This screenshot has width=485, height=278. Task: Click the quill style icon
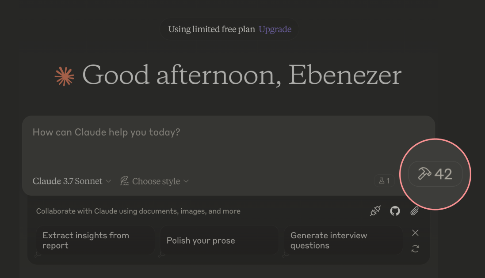124,181
